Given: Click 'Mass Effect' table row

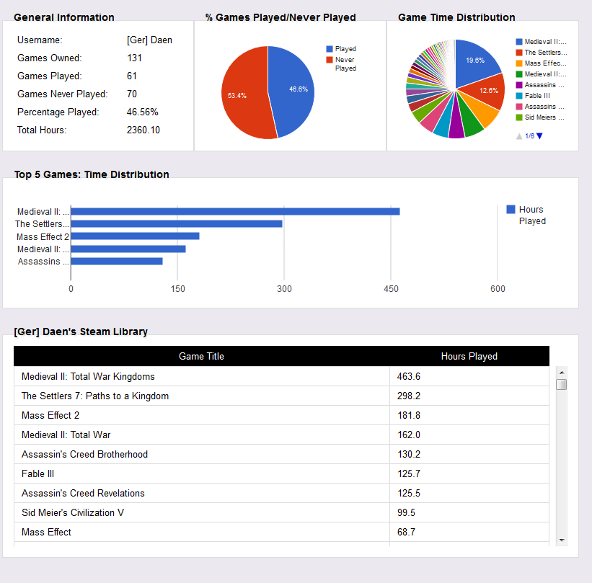Looking at the screenshot, I should [x=282, y=532].
